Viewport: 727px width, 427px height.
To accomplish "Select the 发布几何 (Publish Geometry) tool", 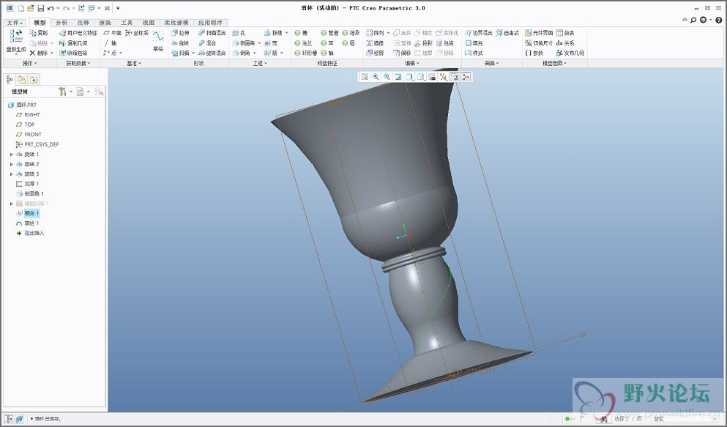I will pos(570,53).
